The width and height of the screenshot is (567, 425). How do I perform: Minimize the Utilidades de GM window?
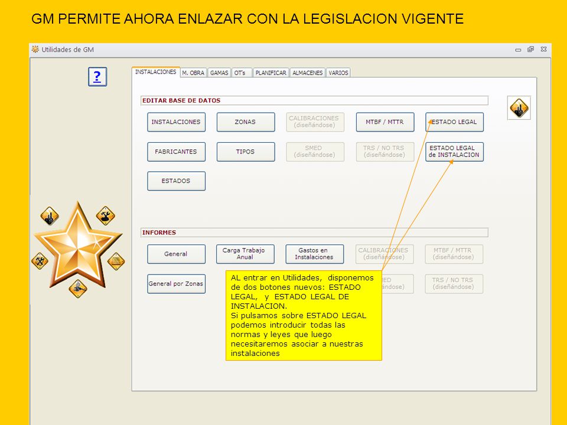[x=518, y=50]
